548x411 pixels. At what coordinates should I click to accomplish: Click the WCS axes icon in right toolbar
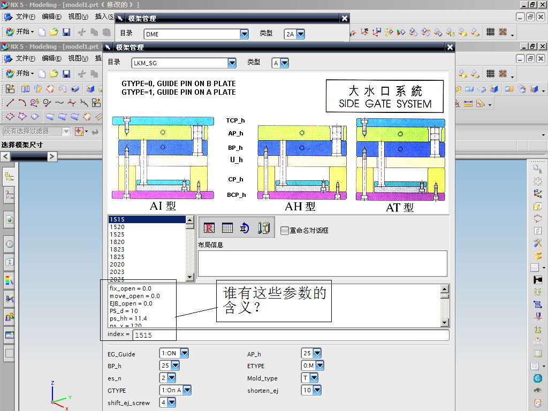(538, 194)
